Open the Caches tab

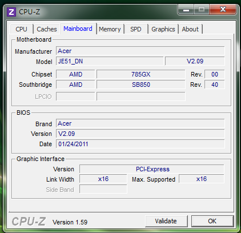pyautogui.click(x=47, y=29)
